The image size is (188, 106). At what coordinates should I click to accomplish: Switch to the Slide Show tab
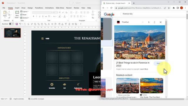(x=60, y=8)
